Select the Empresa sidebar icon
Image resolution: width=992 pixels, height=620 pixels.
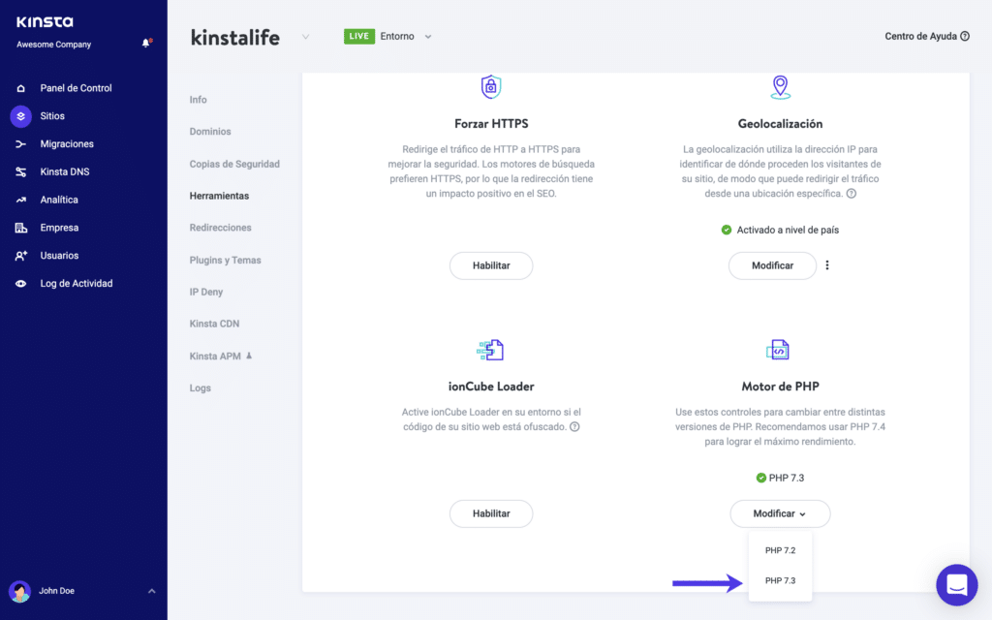pyautogui.click(x=19, y=228)
